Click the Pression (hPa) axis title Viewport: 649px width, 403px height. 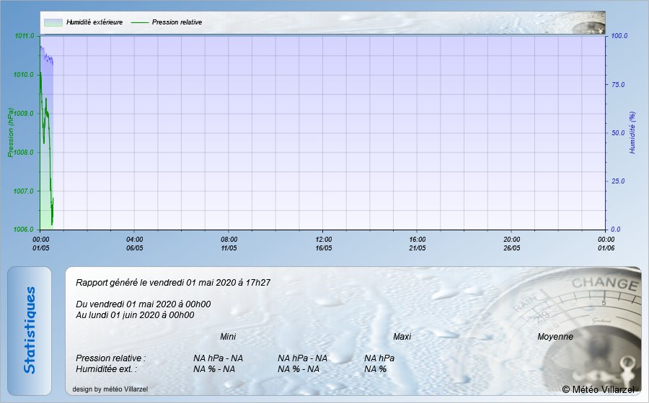click(11, 132)
